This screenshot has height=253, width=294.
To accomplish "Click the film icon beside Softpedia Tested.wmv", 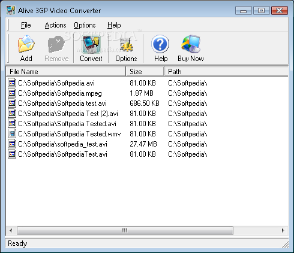I will pyautogui.click(x=12, y=133).
